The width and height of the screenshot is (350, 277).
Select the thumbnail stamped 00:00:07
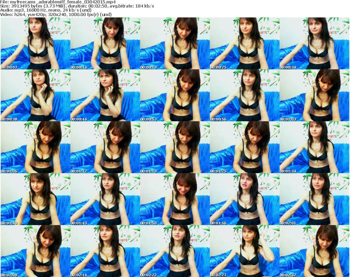(36, 43)
